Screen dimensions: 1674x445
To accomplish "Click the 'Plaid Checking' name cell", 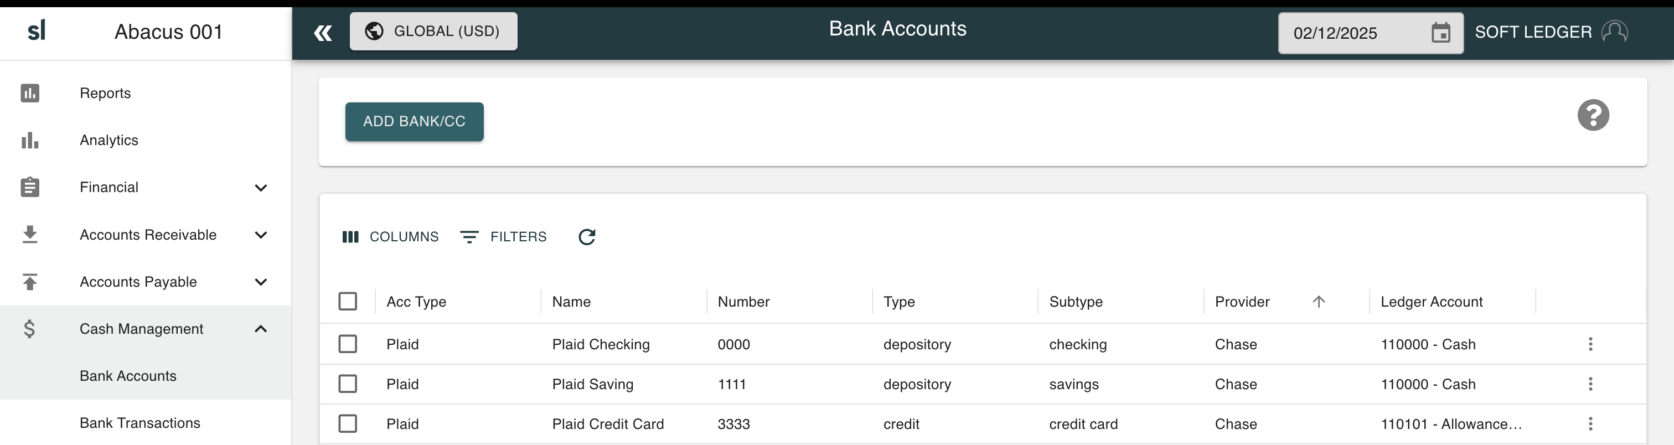I will (601, 344).
